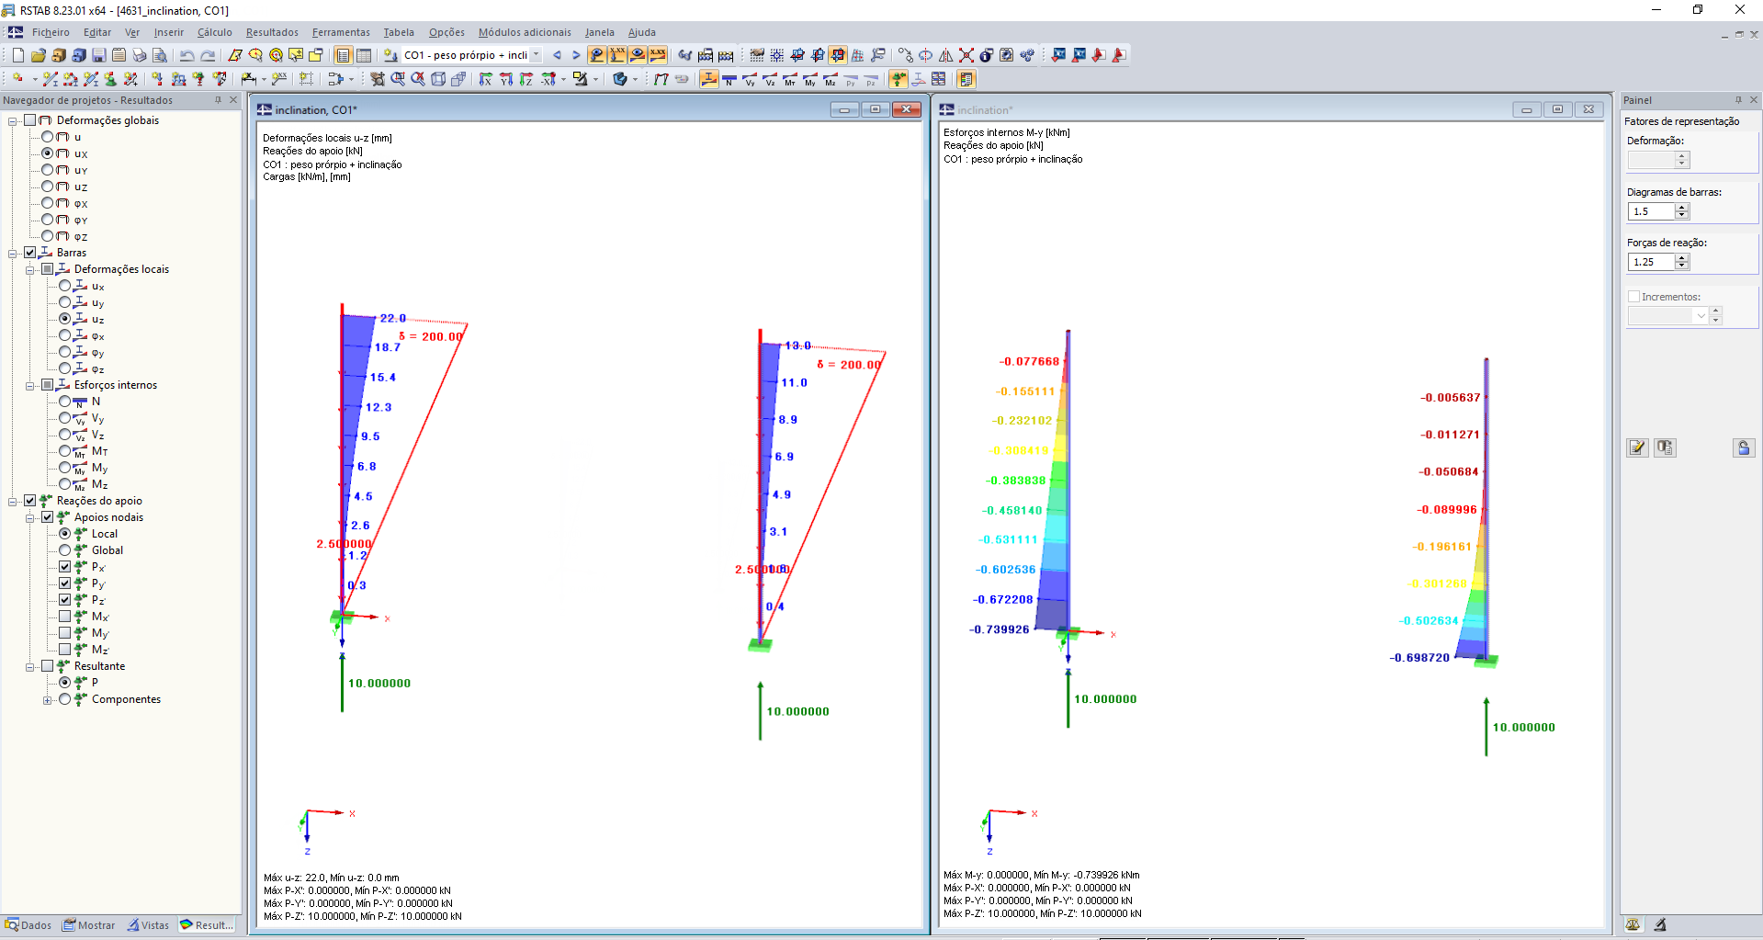Go to the previous load case arrow
This screenshot has height=940, width=1763.
coord(557,55)
